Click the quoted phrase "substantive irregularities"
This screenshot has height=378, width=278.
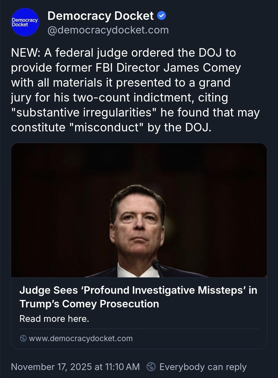84,113
